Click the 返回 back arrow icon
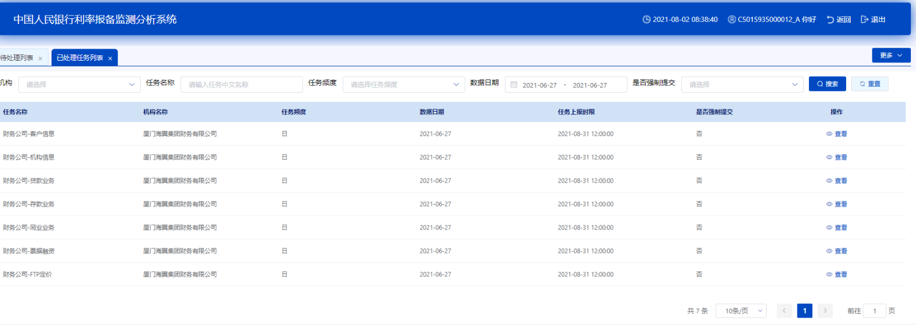Viewport: 916px width, 325px height. 830,19
